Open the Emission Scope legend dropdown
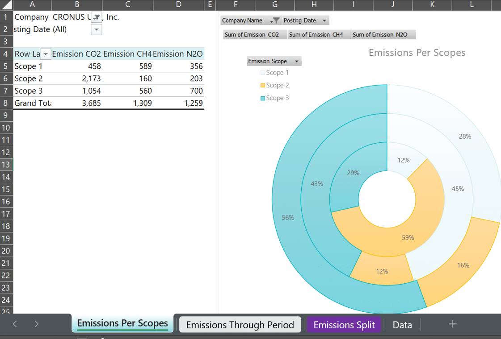 click(x=296, y=61)
